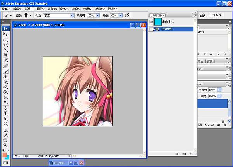Select the Rectangular Marquee tool
The height and width of the screenshot is (167, 233).
[5, 40]
